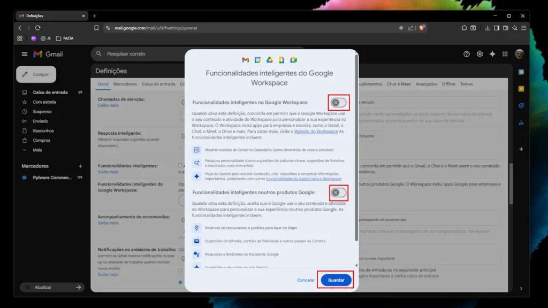Image resolution: width=548 pixels, height=308 pixels.
Task: Open the Avançadas settings tab
Action: tap(427, 84)
